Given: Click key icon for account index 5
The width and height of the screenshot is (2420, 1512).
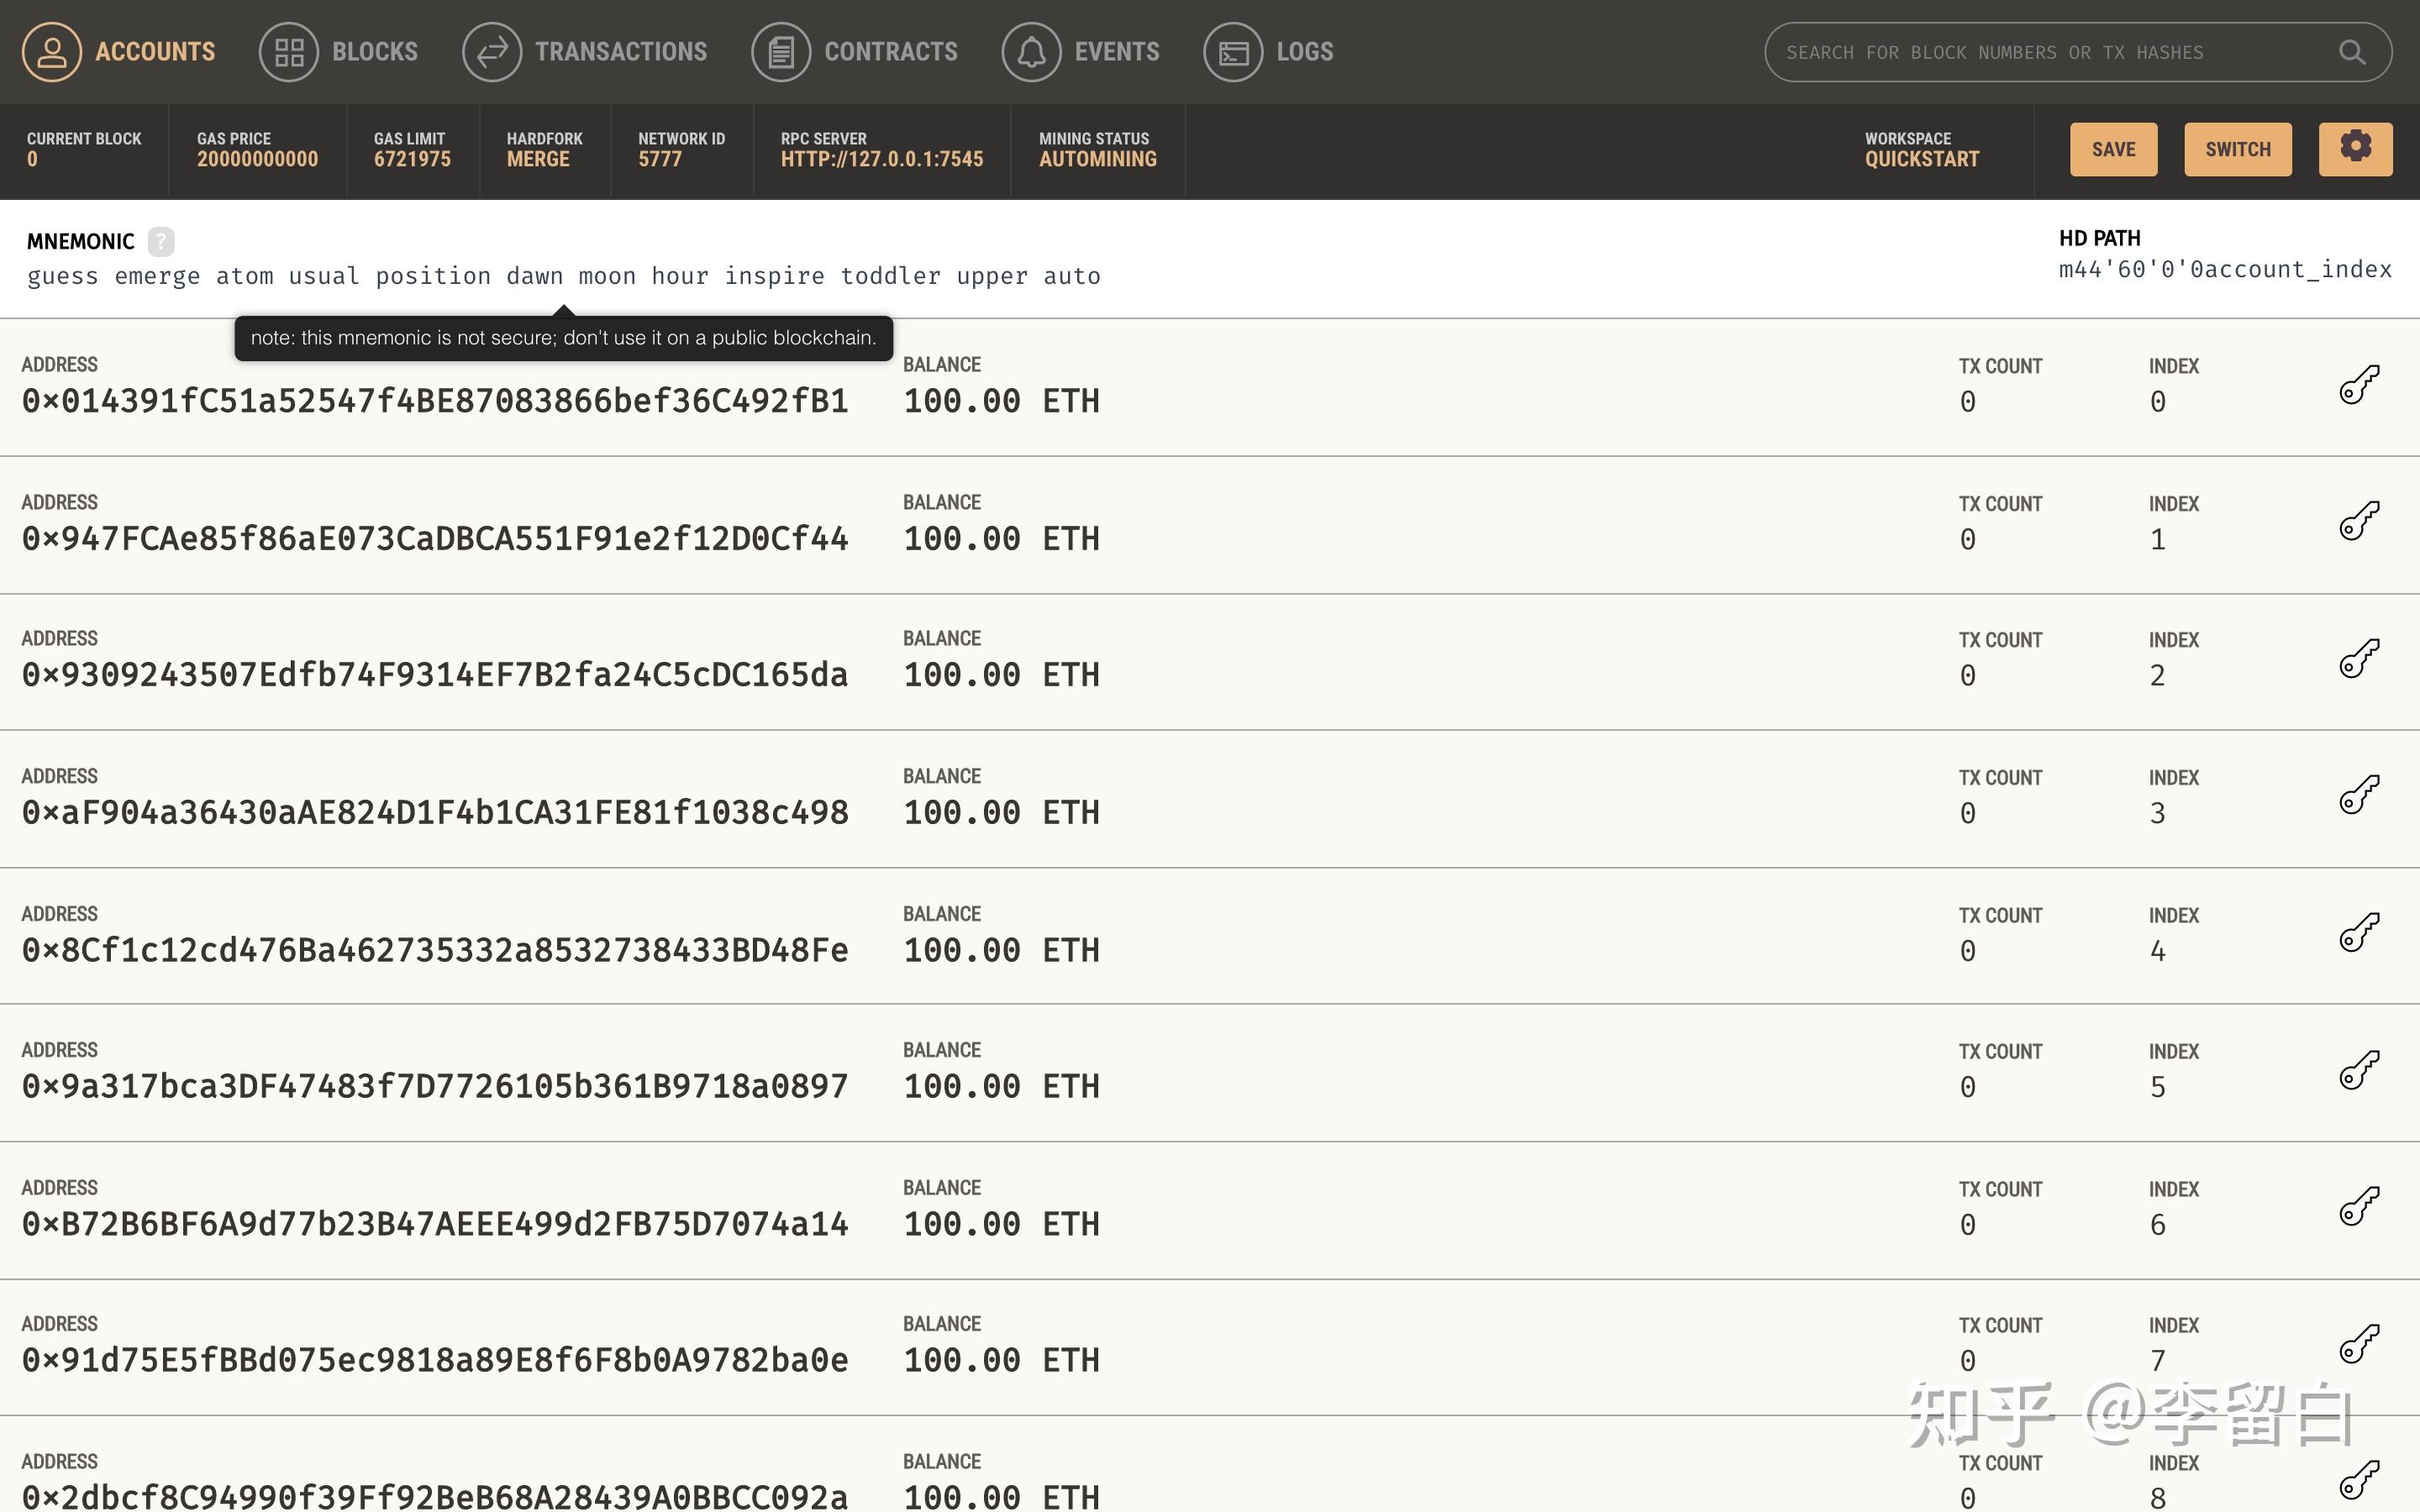Looking at the screenshot, I should tap(2359, 1069).
